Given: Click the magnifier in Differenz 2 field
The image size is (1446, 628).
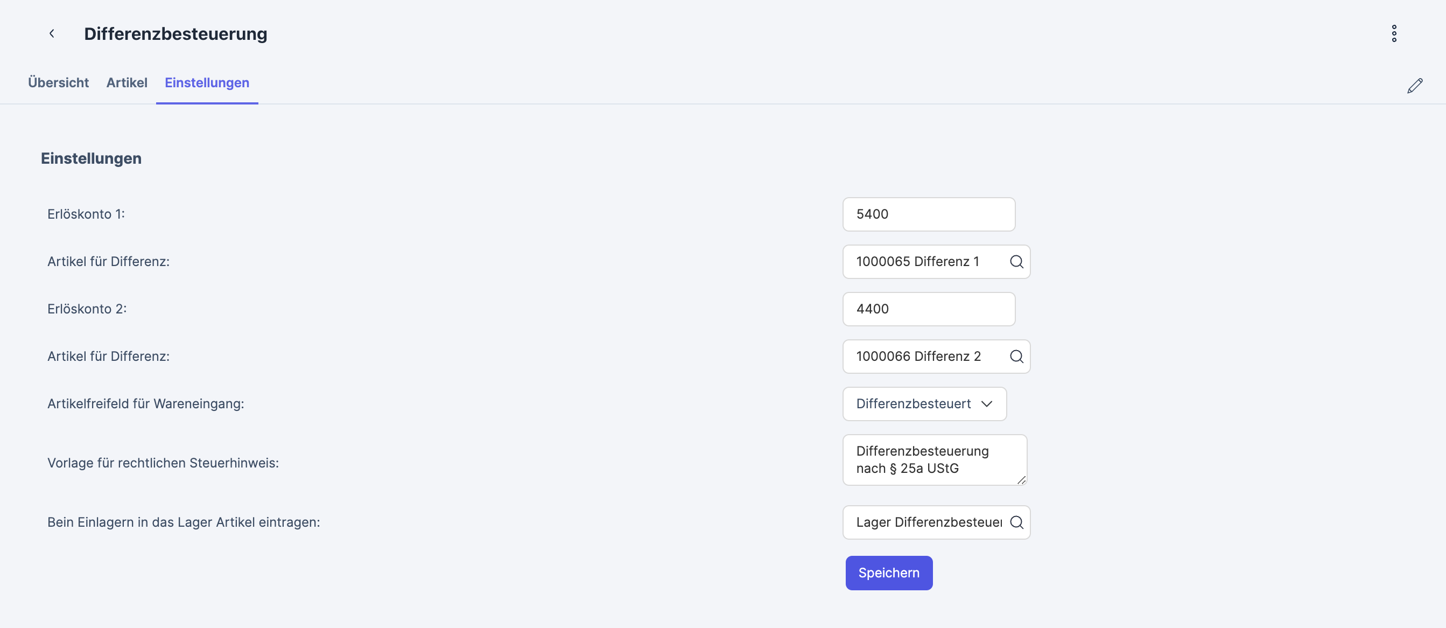Looking at the screenshot, I should click(x=1016, y=357).
